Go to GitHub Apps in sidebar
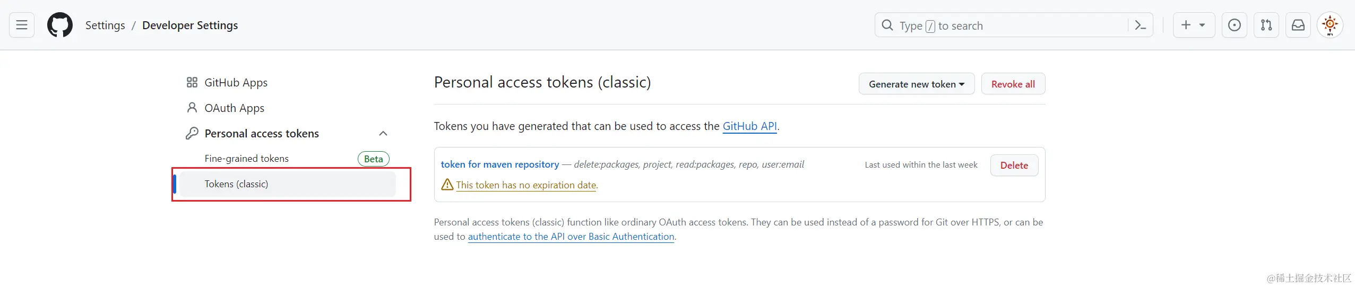Viewport: 1355px width, 287px height. coord(236,83)
